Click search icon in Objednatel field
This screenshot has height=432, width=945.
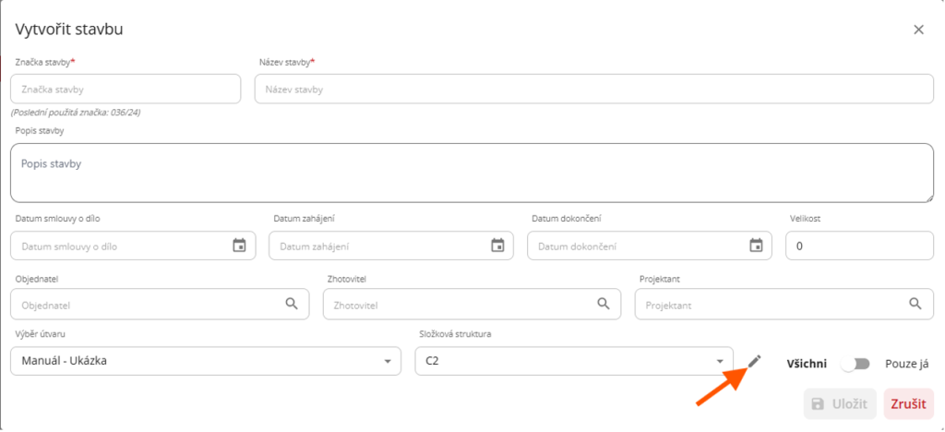(292, 304)
